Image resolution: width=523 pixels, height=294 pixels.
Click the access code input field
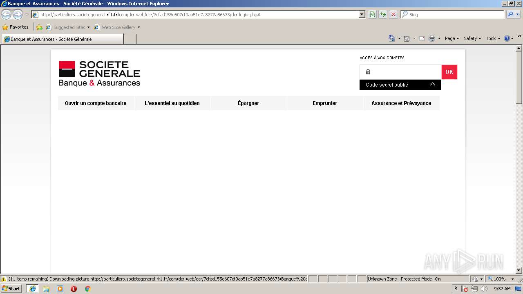(x=400, y=72)
